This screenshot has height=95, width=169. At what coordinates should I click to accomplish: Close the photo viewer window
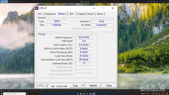pos(167,2)
